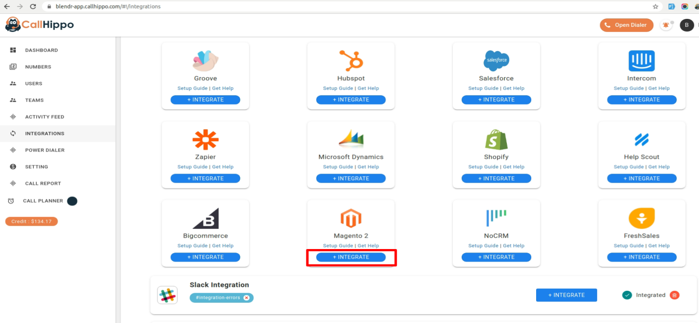Click the Salesforce cloud logo

point(496,61)
